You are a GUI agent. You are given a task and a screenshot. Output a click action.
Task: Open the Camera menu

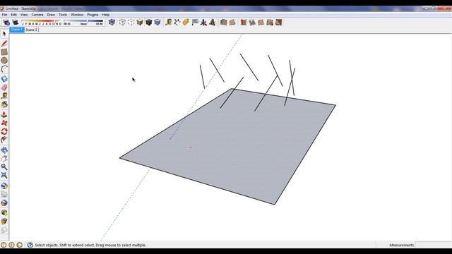pos(37,14)
